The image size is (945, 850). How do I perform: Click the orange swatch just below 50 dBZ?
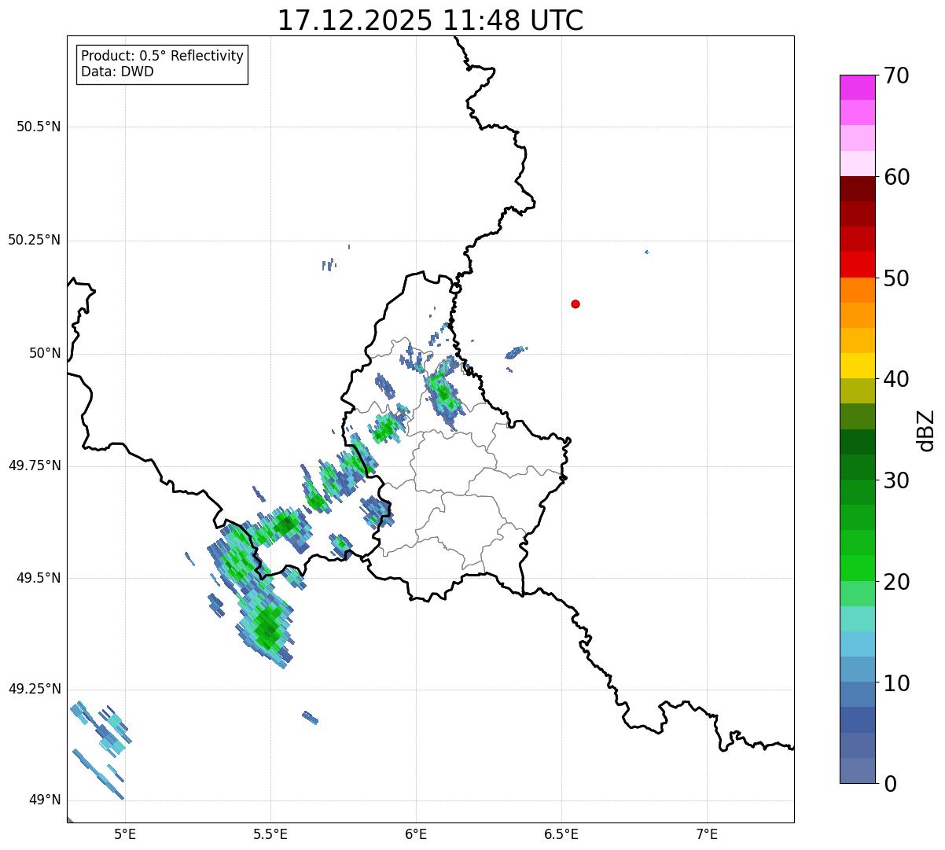(x=857, y=290)
